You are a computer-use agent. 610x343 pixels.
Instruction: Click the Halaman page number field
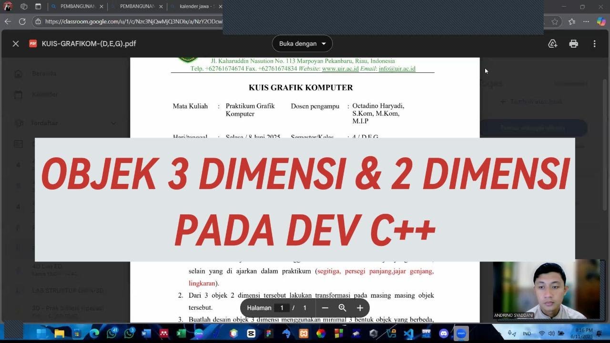282,308
